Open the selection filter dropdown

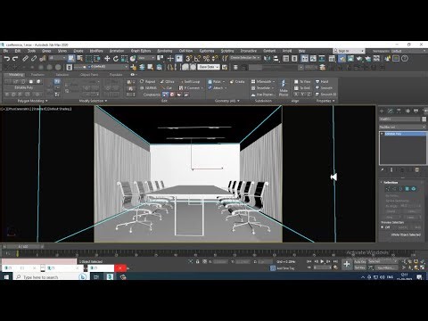point(57,58)
